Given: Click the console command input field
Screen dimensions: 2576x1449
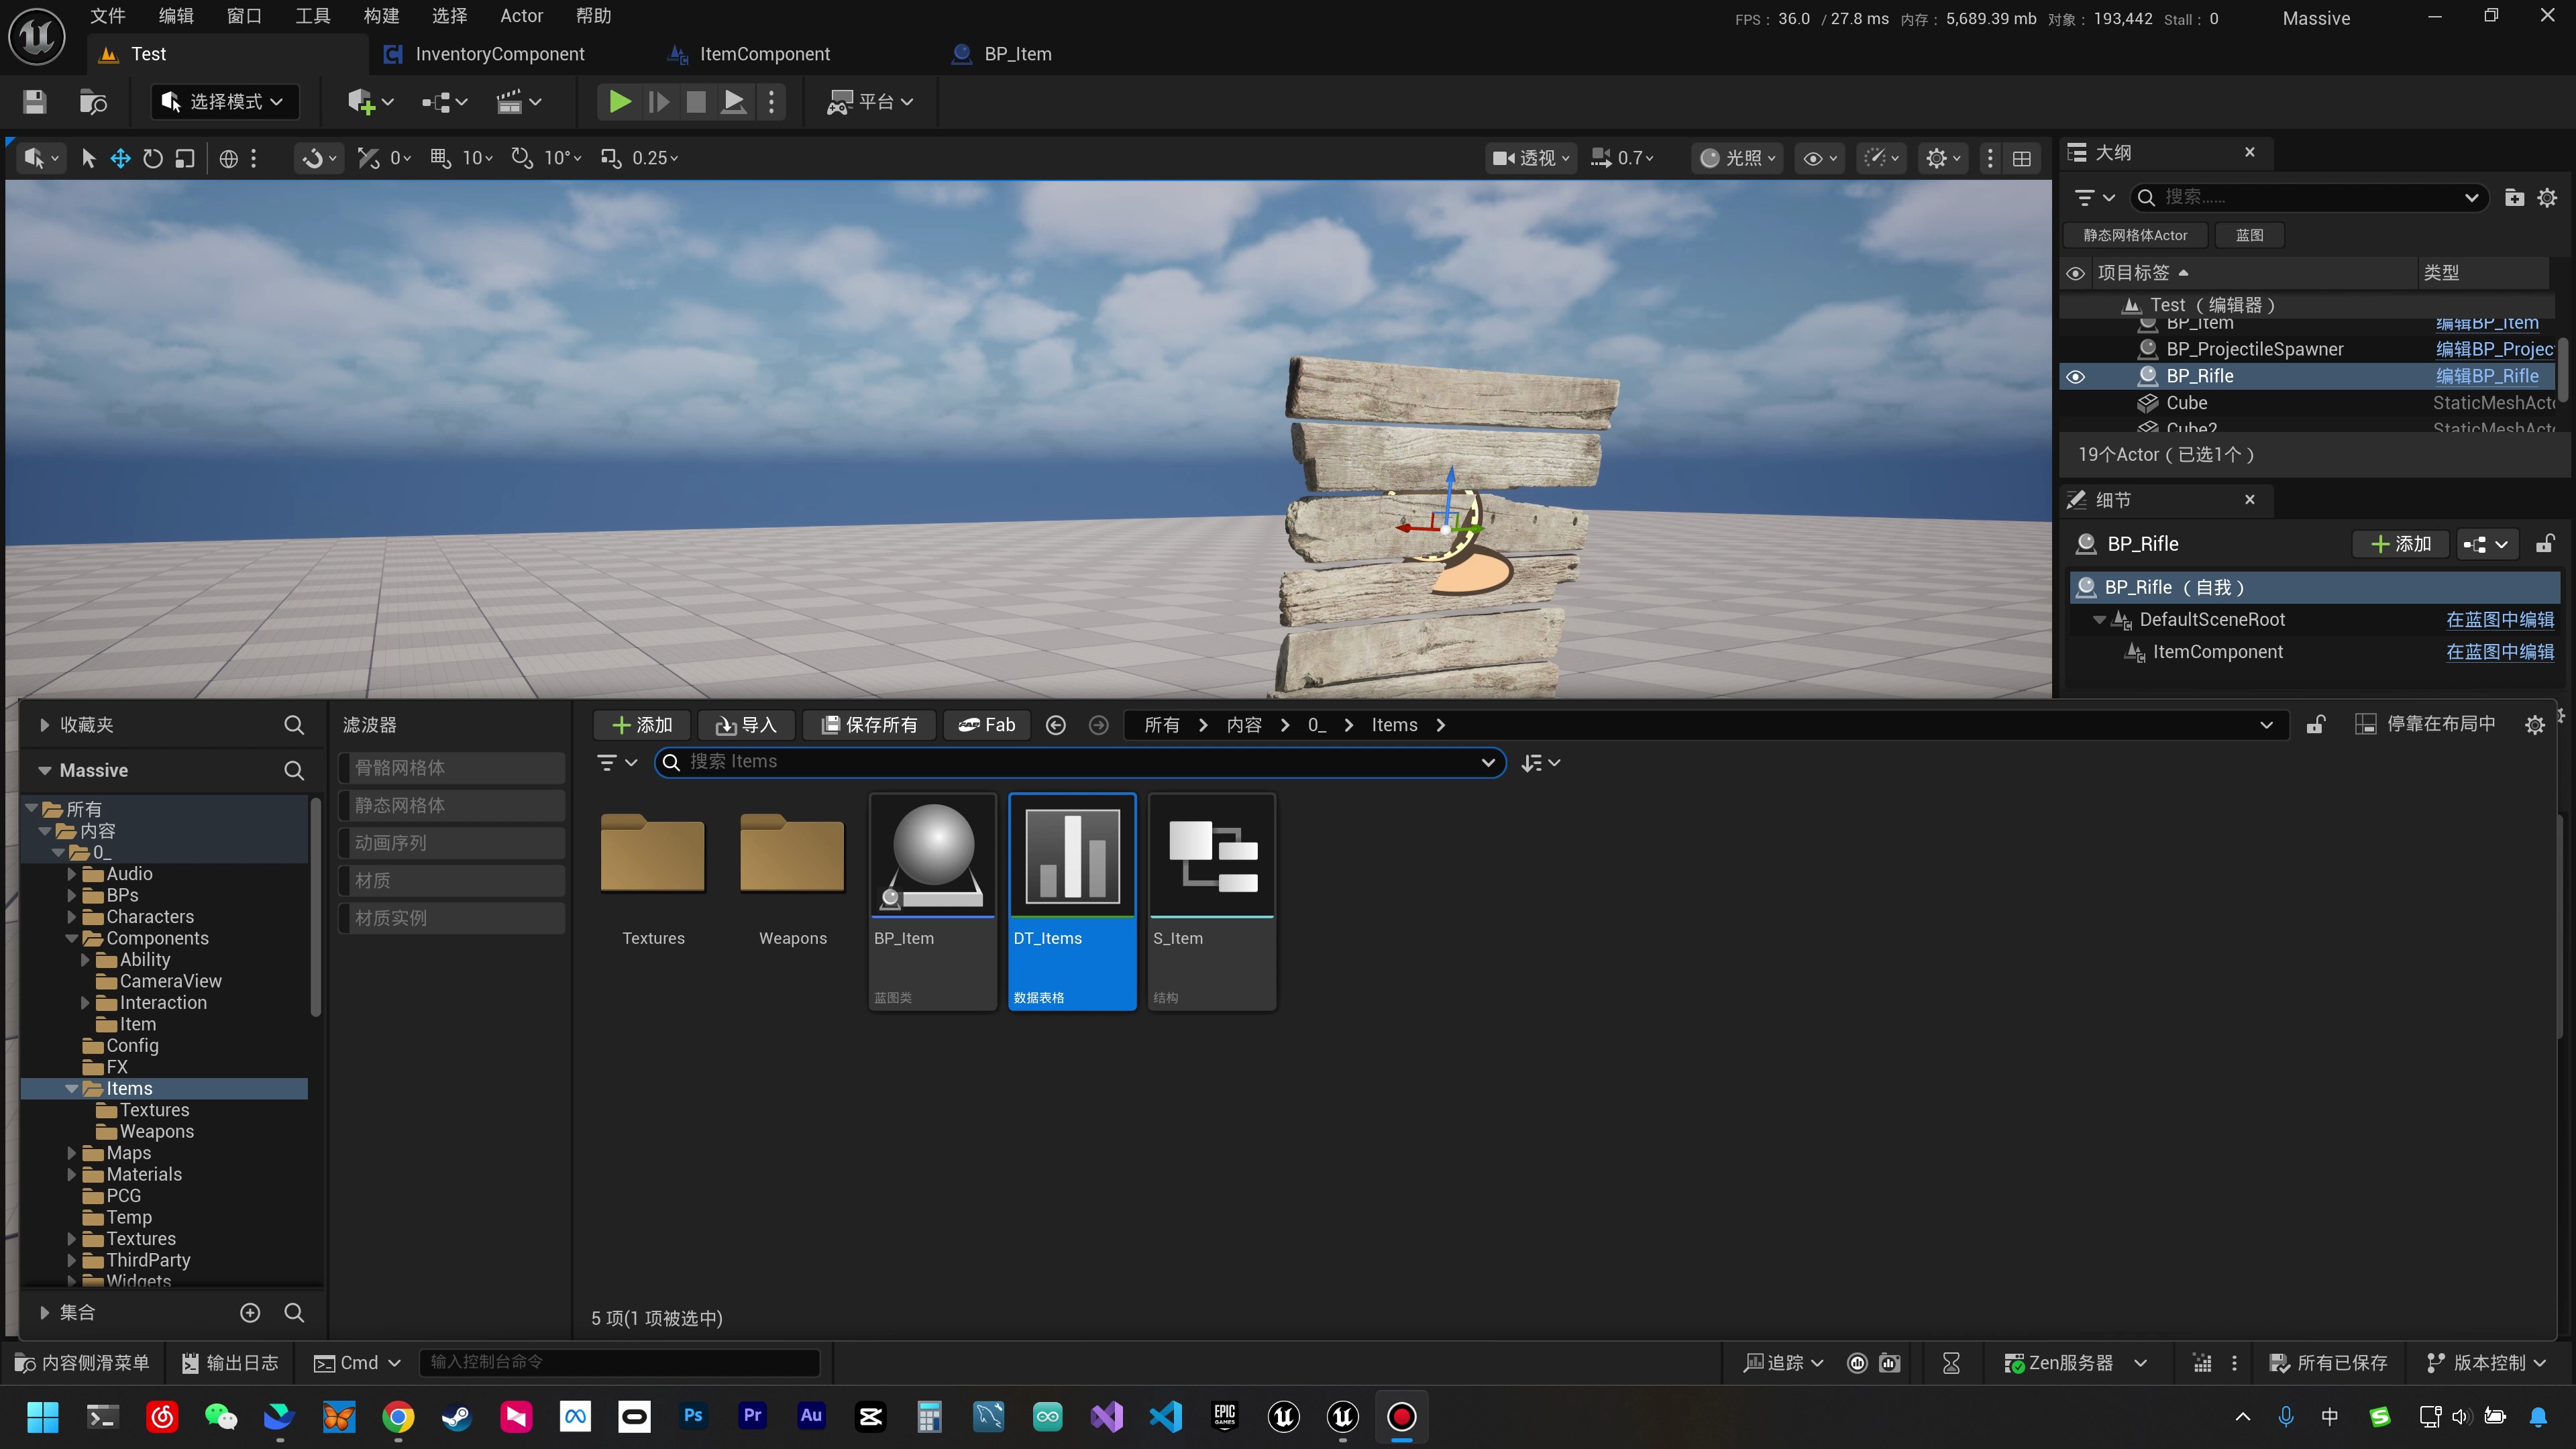Looking at the screenshot, I should [x=620, y=1363].
